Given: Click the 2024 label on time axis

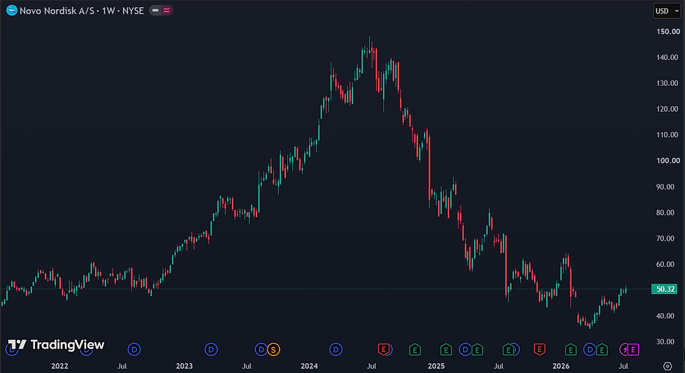Looking at the screenshot, I should click(309, 366).
